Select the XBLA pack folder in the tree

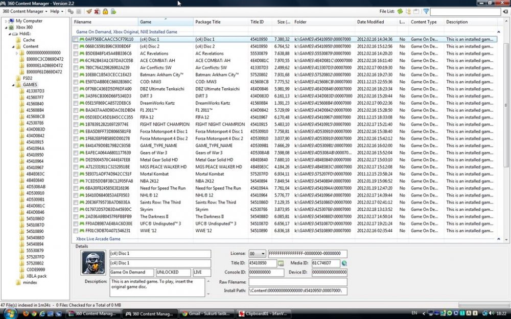[x=36, y=276]
